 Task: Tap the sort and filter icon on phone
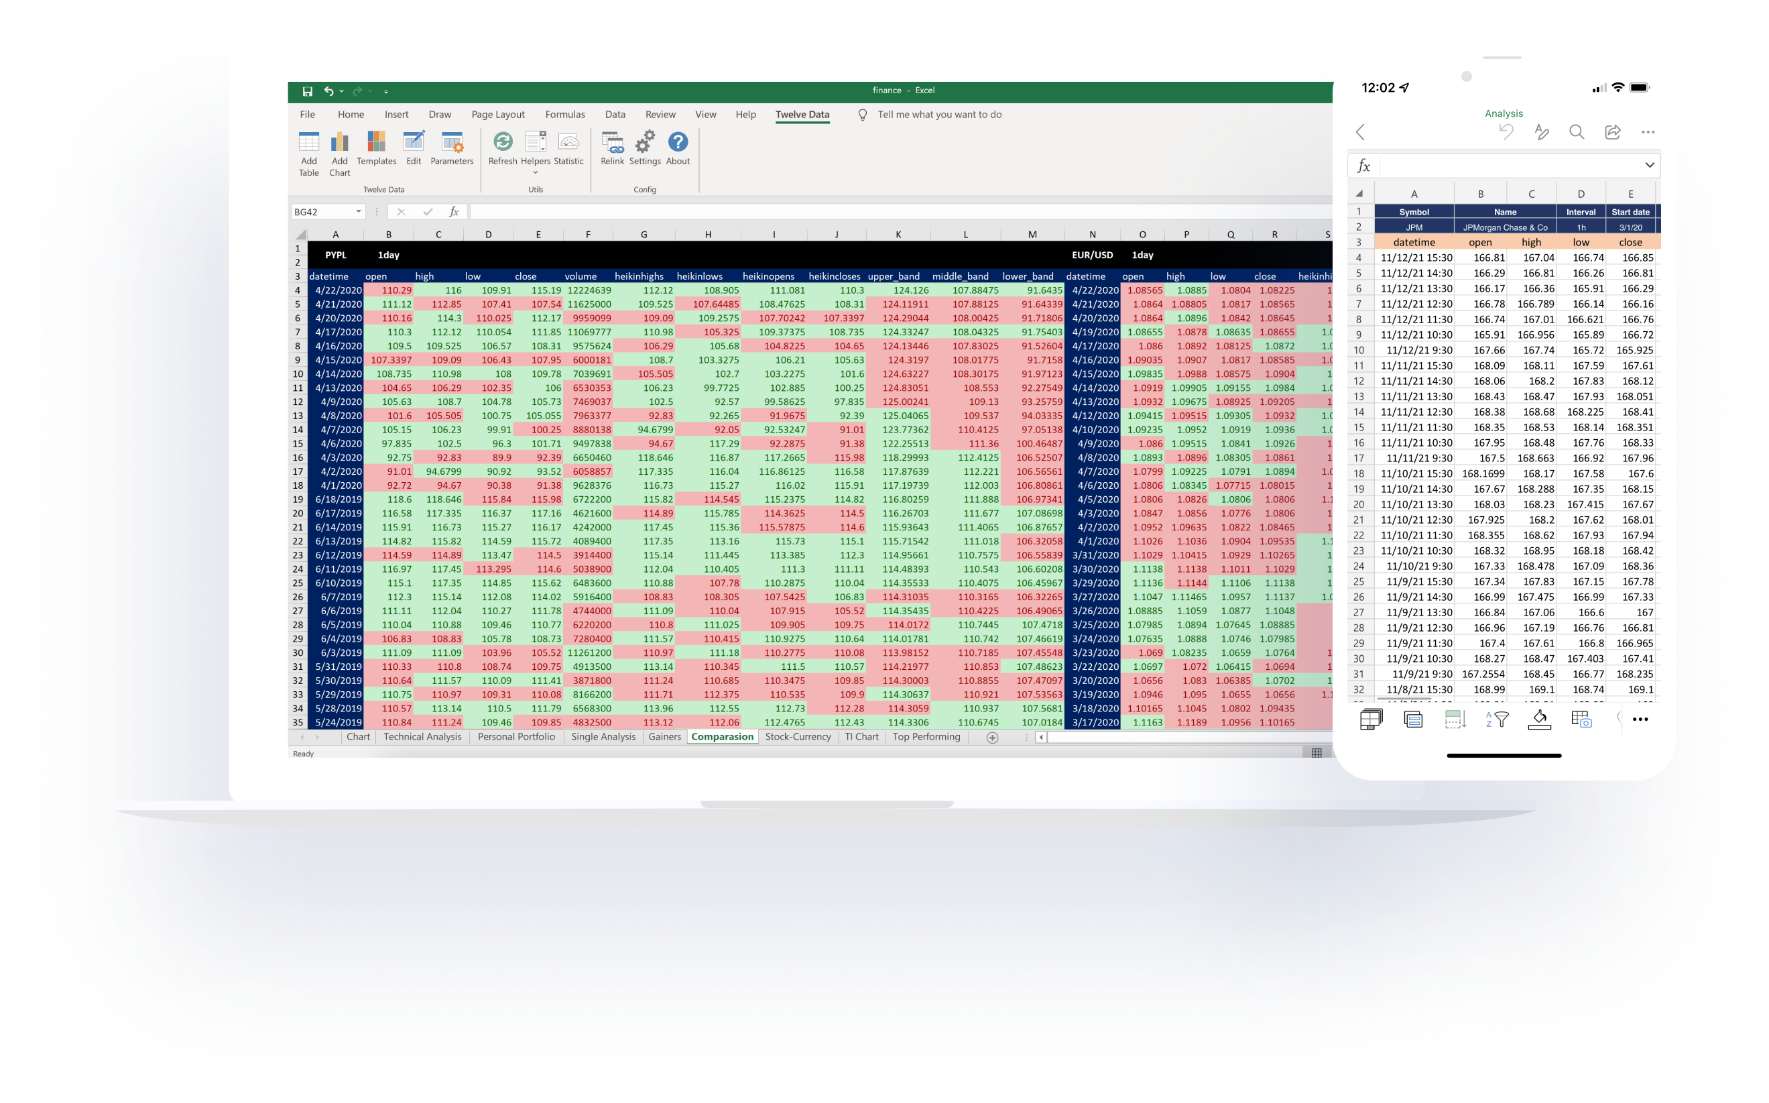[1496, 719]
